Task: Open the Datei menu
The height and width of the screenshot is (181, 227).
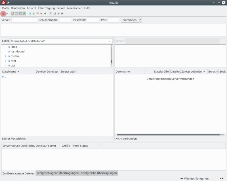Action: point(5,8)
